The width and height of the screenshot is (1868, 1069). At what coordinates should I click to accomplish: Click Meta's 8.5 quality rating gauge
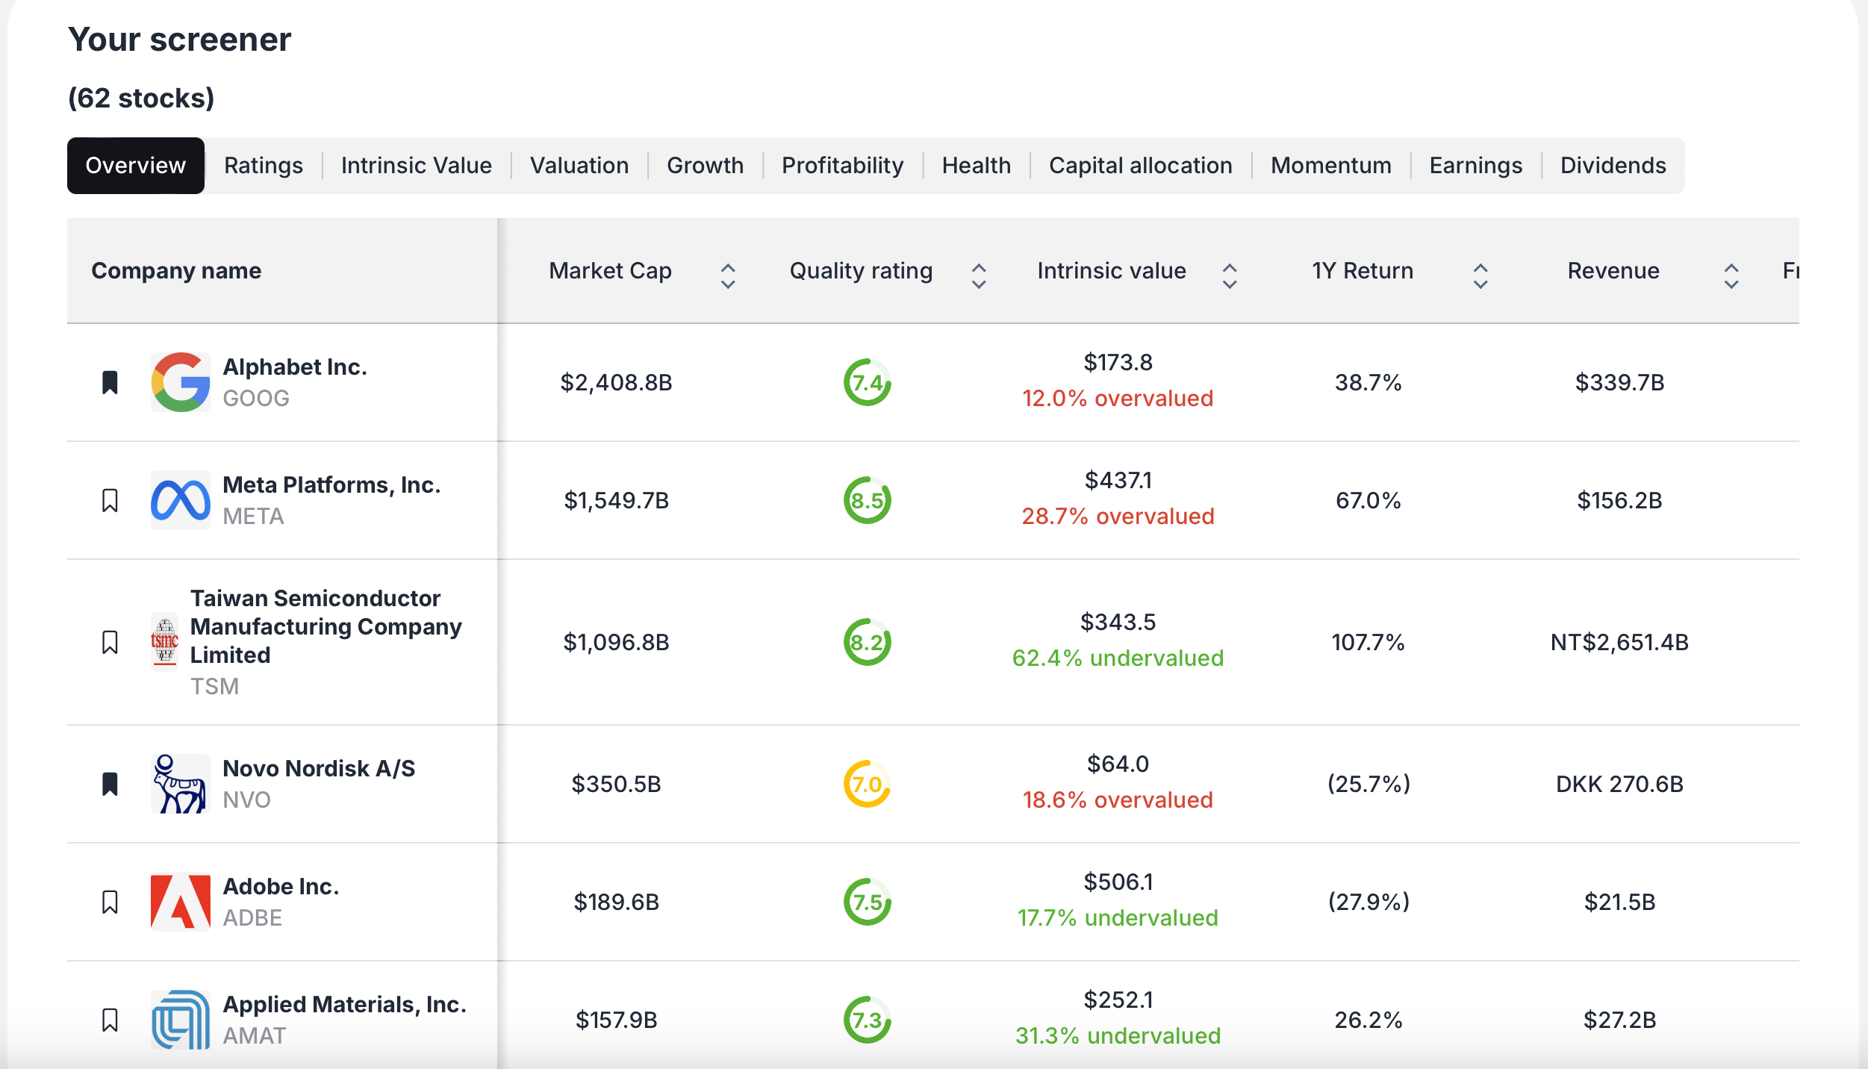868,500
